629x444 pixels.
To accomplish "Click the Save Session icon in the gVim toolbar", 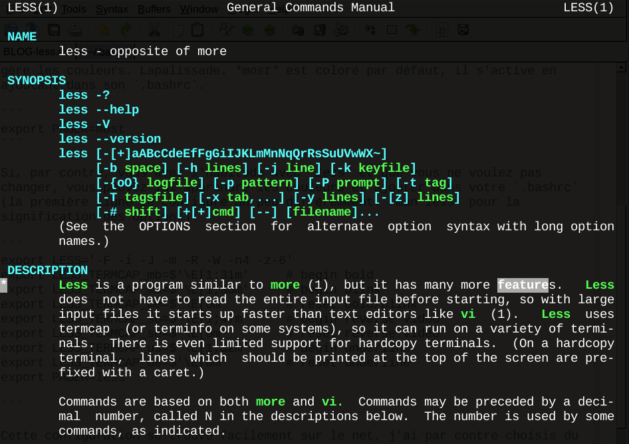I will coord(320,30).
